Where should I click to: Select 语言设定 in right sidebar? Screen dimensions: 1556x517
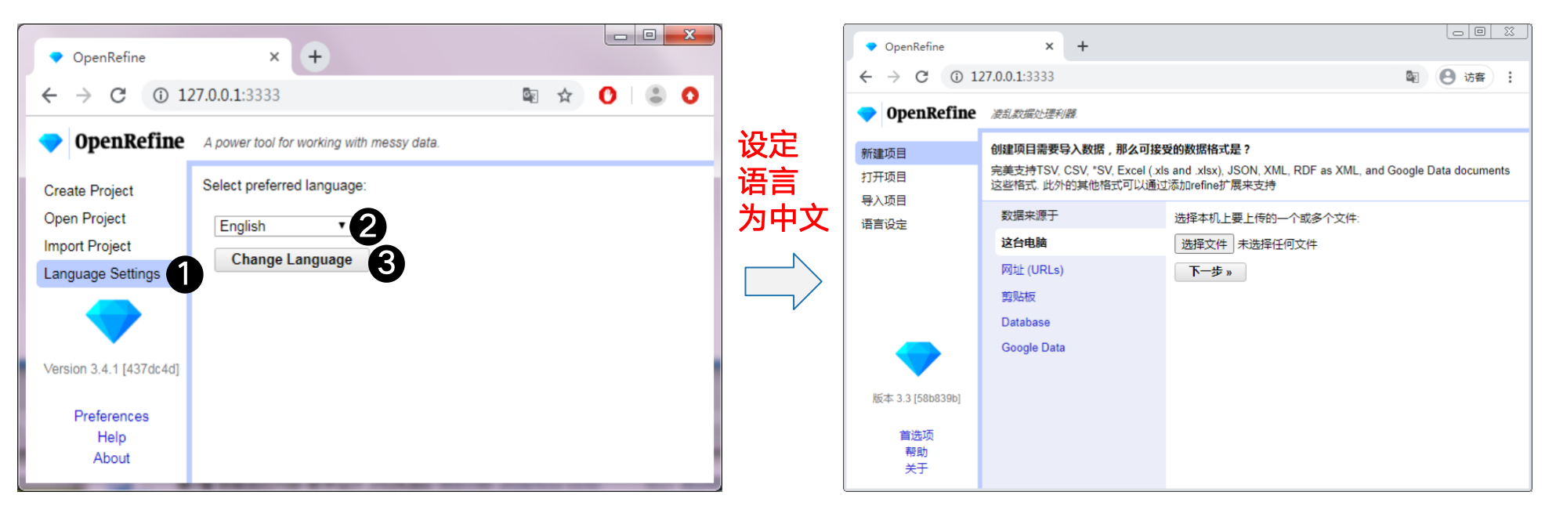point(884,224)
